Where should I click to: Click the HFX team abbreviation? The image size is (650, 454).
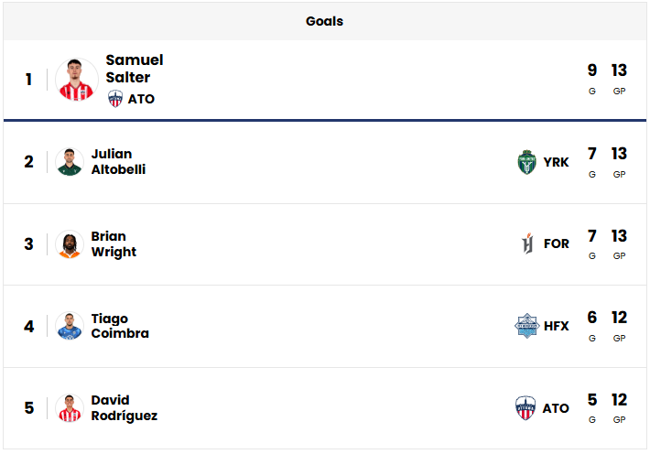tap(556, 326)
